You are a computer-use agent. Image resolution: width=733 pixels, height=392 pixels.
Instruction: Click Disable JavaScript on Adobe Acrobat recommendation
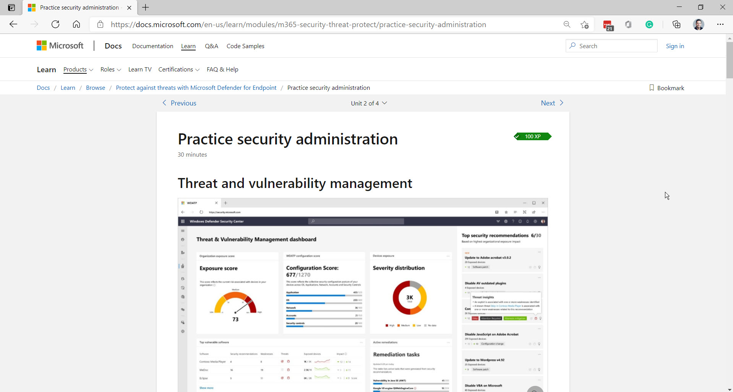(x=502, y=337)
